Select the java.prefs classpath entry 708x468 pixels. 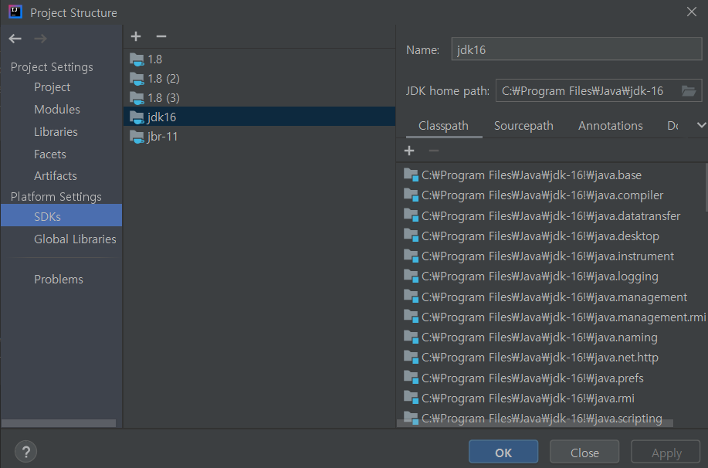(x=550, y=378)
